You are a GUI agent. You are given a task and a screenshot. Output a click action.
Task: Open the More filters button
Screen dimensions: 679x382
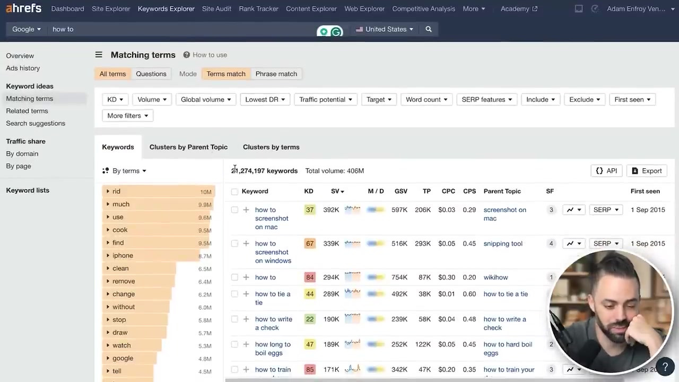128,116
